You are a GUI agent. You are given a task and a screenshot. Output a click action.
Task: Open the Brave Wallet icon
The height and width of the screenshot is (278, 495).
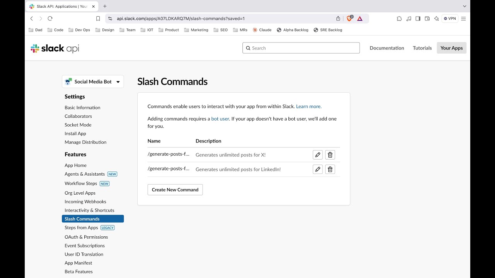click(x=427, y=19)
